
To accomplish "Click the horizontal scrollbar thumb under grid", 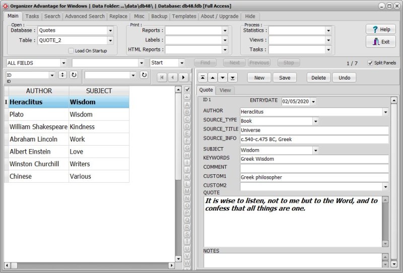I will point(14,265).
